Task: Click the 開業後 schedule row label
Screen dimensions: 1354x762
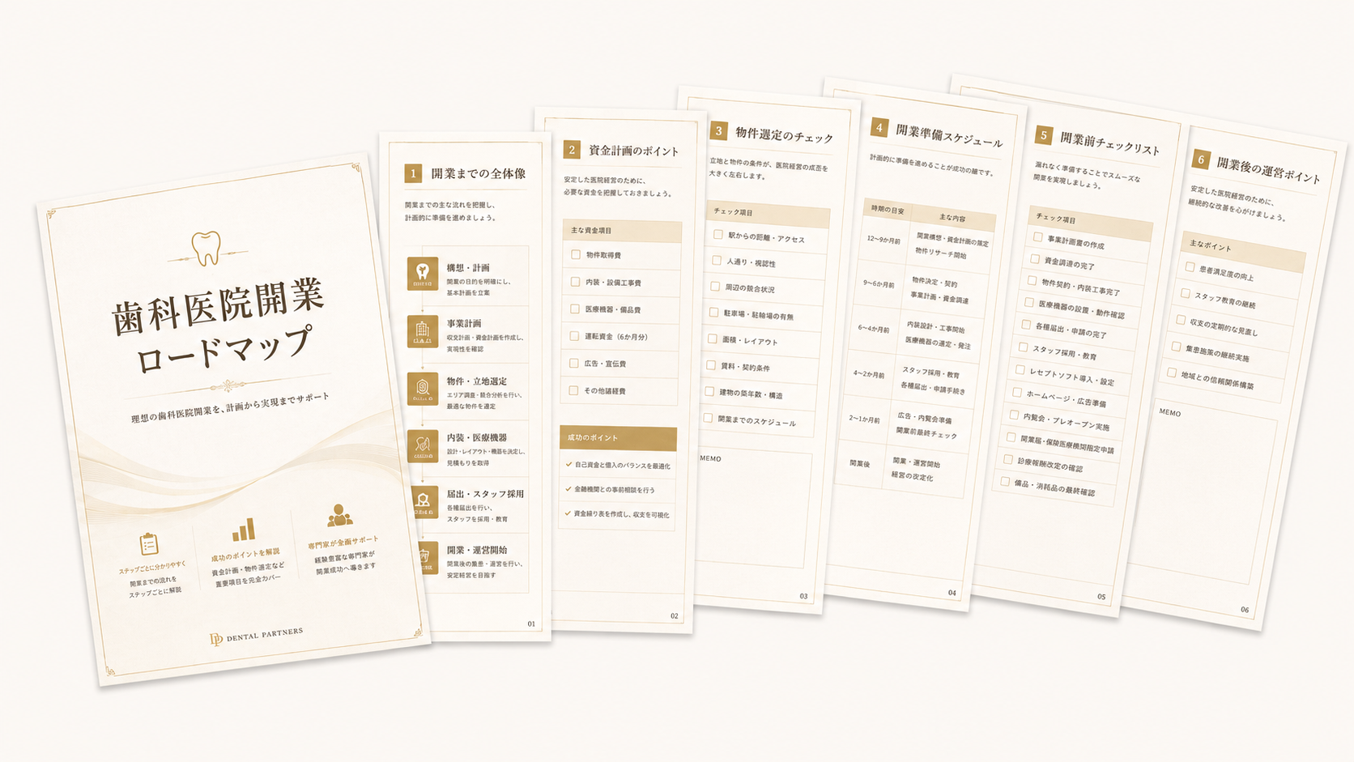Action: (x=859, y=463)
